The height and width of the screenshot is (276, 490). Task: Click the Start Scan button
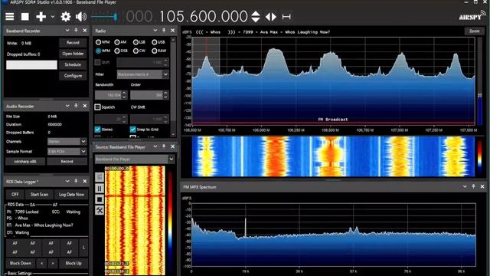39,194
